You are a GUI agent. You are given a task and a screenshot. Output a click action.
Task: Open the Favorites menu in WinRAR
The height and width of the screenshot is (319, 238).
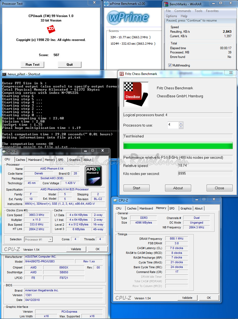coord(212,11)
